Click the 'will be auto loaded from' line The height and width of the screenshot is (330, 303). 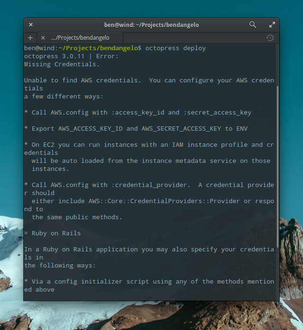pyautogui.click(x=151, y=161)
